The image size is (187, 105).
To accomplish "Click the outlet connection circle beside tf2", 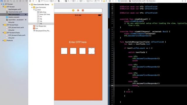I will (112, 7).
